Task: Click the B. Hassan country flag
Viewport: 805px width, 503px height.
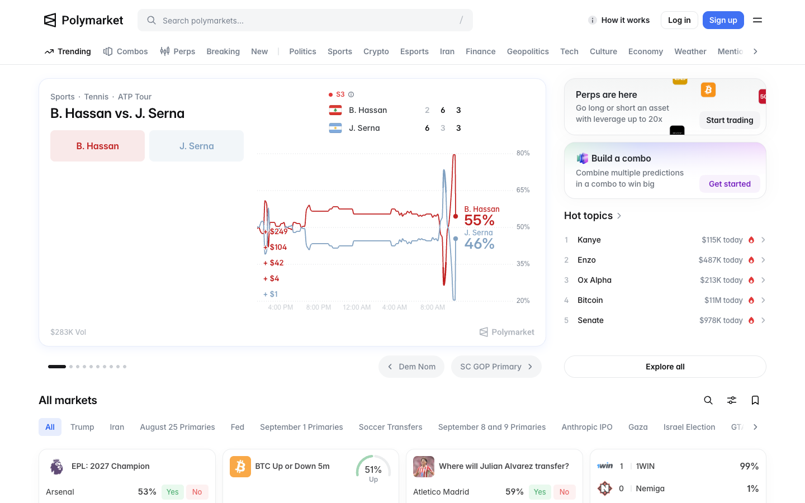Action: pyautogui.click(x=335, y=110)
